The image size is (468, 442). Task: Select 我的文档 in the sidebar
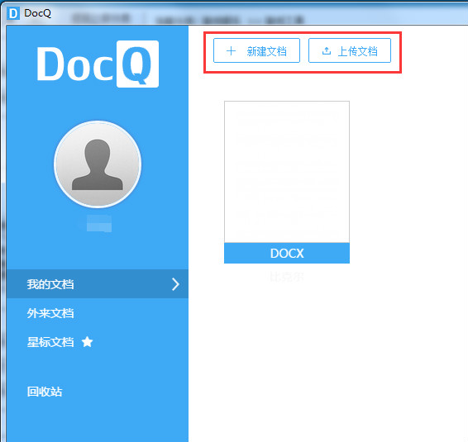98,284
